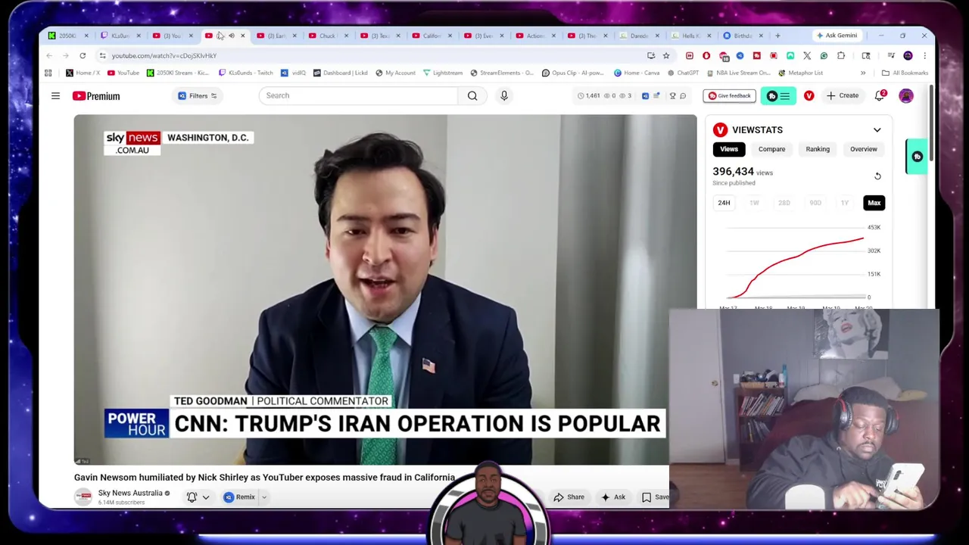969x545 pixels.
Task: Select the 1W time range
Action: [754, 203]
